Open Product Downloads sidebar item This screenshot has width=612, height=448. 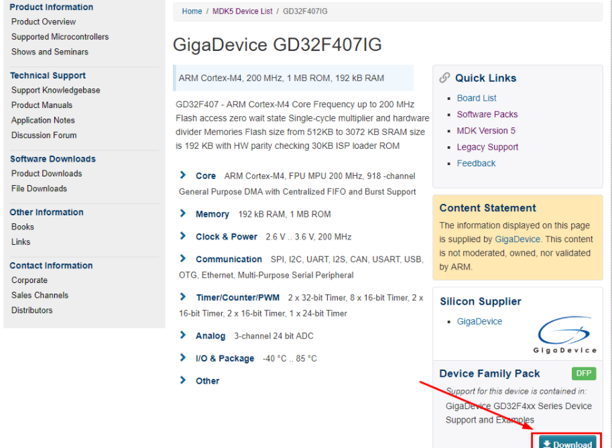[x=46, y=174]
